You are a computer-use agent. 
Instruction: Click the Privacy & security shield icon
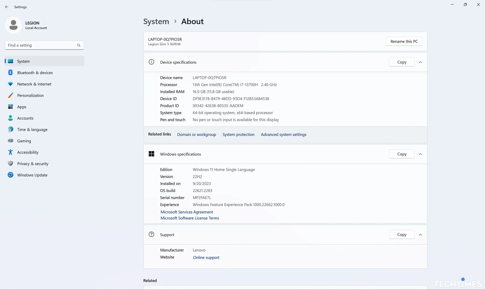10,163
